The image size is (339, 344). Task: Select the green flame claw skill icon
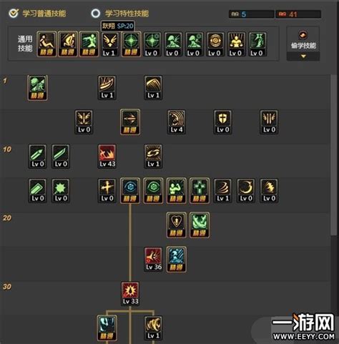pos(200,225)
